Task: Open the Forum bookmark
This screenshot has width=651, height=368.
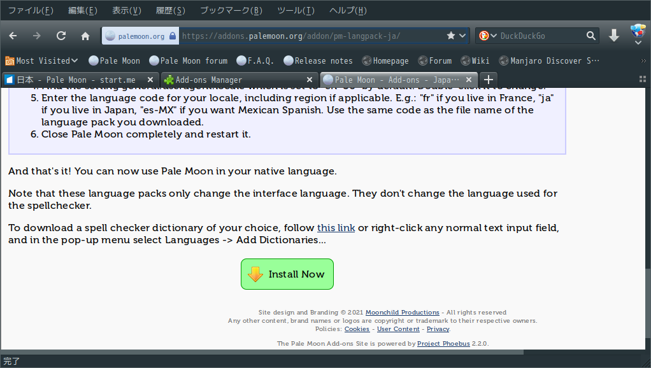Action: click(435, 61)
